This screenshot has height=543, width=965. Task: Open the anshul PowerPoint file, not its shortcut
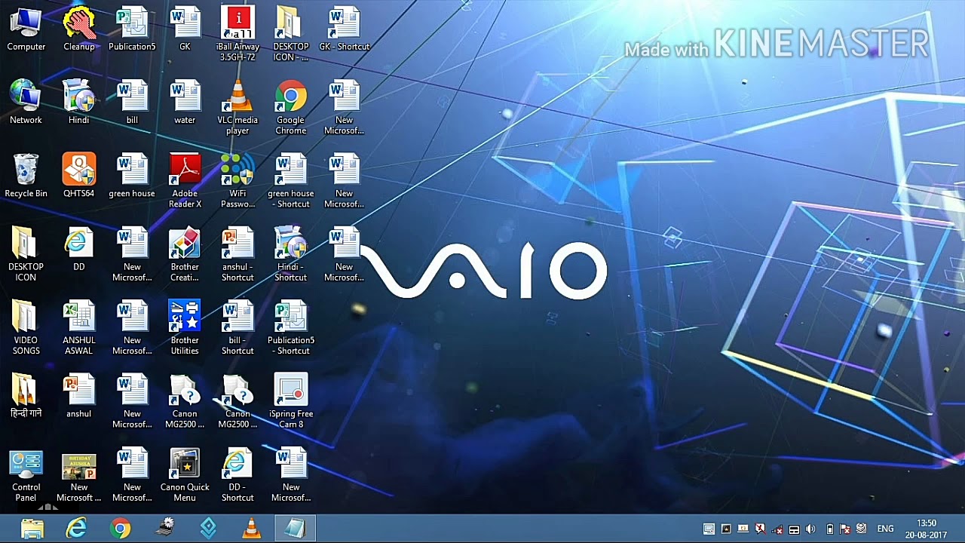78,396
